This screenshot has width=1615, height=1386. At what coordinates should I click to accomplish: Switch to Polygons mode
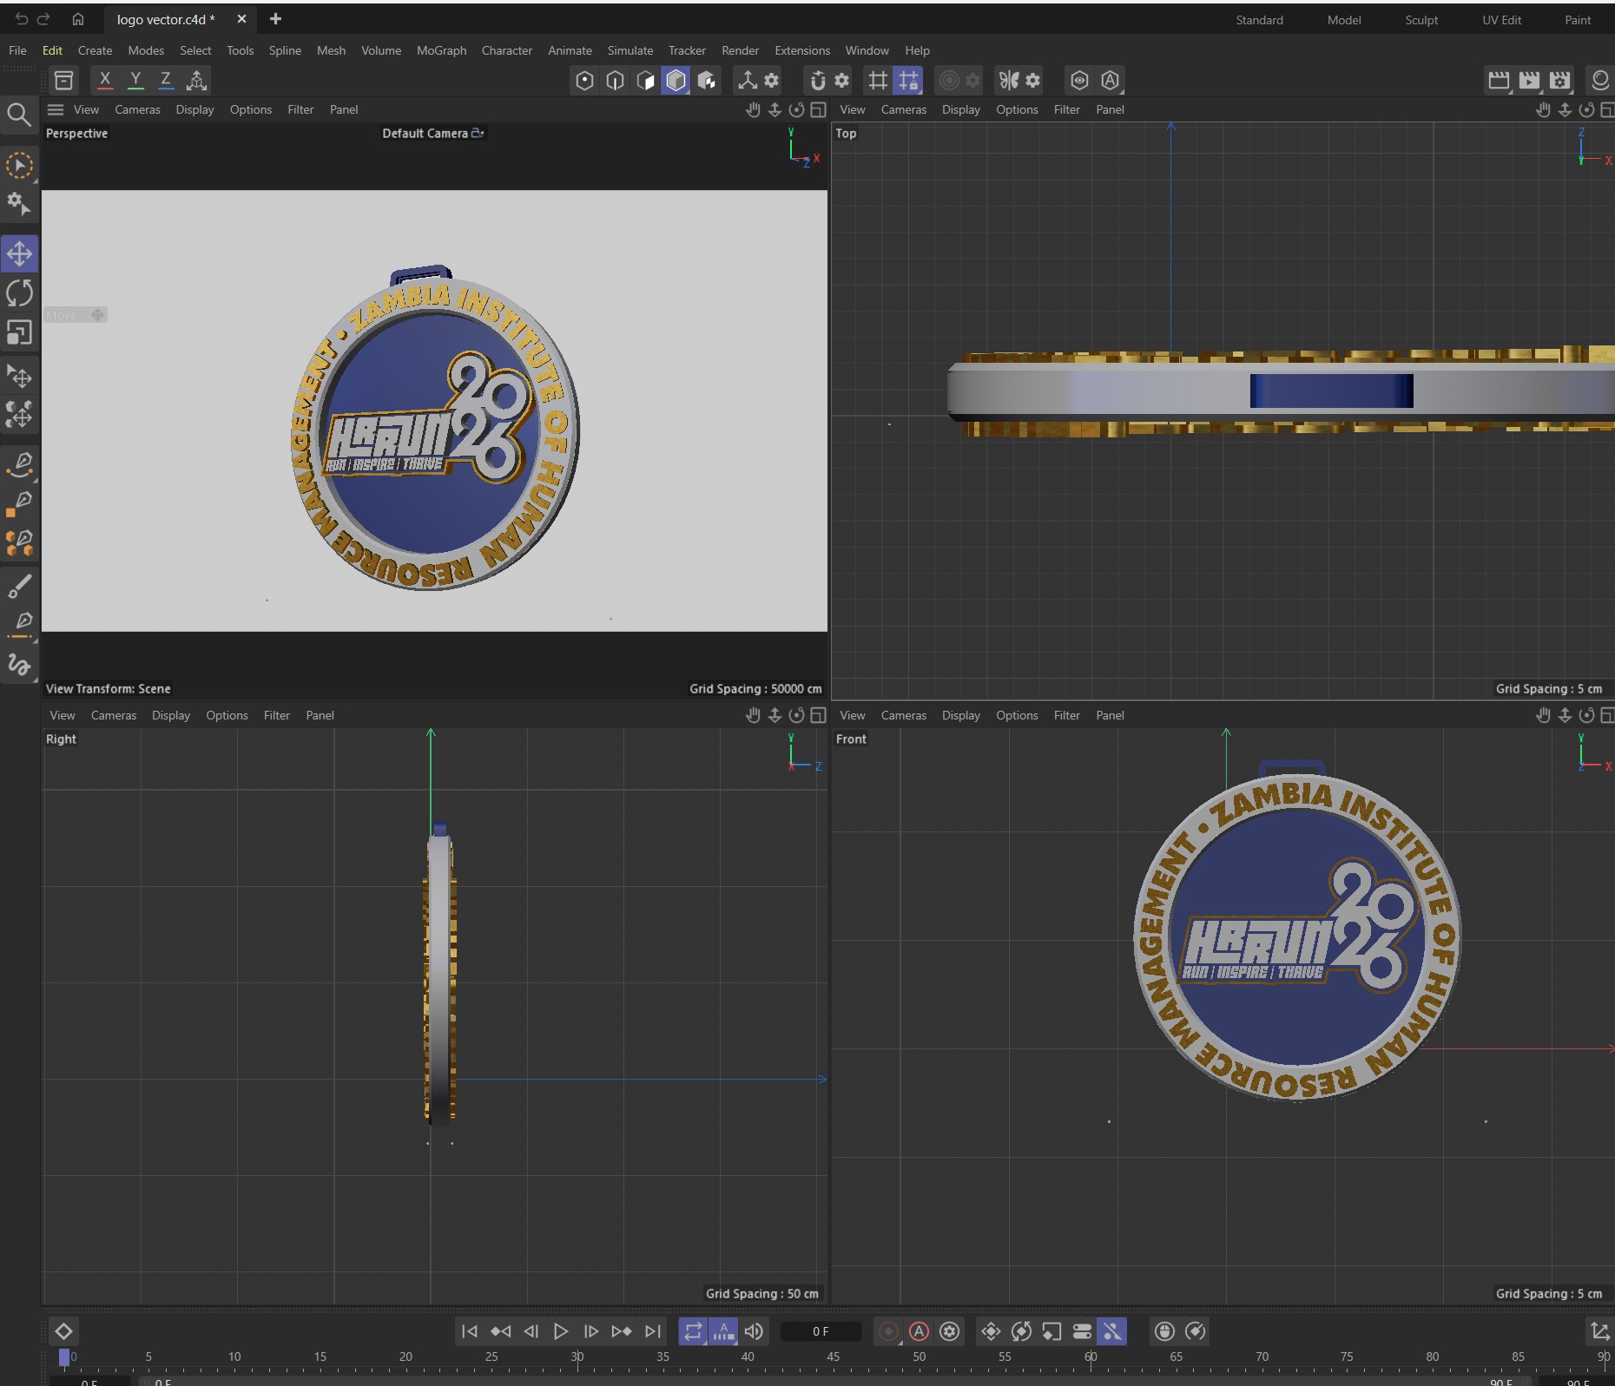645,81
